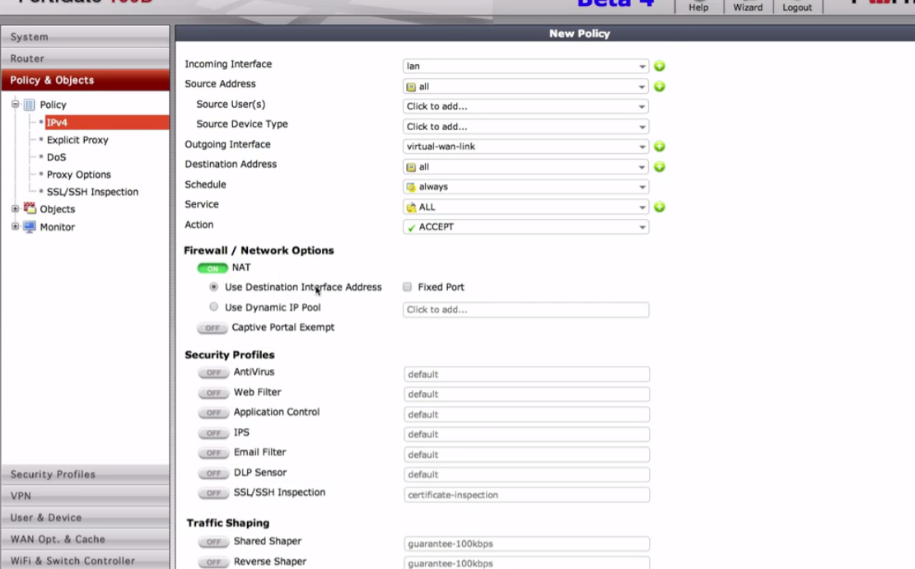
Task: Open Outgoing Interface virtual-wan-link dropdown
Action: (x=525, y=147)
